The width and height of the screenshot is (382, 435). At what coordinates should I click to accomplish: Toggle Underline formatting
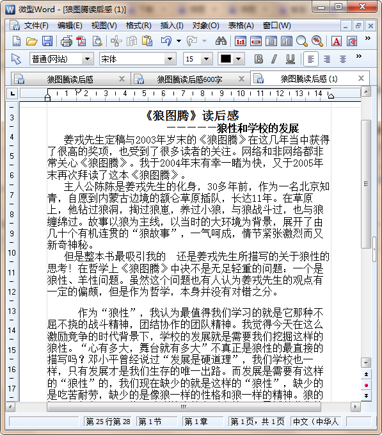[290, 59]
